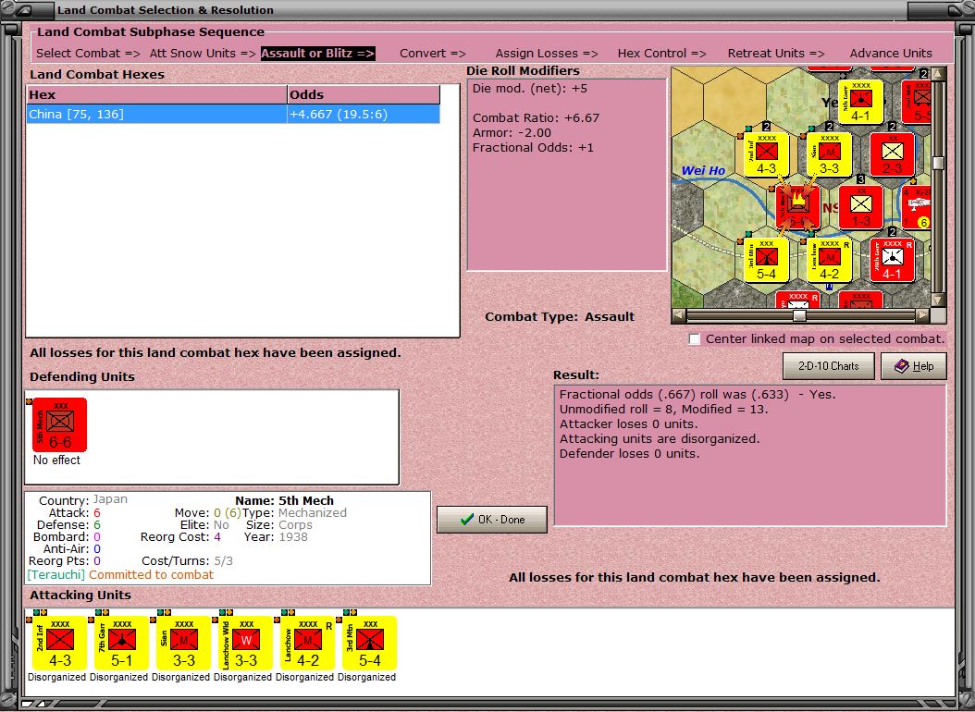Click the Retreat Units subphase step
This screenshot has width=975, height=712.
pyautogui.click(x=776, y=54)
